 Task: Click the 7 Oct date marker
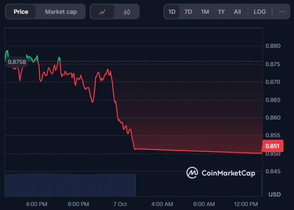point(120,204)
